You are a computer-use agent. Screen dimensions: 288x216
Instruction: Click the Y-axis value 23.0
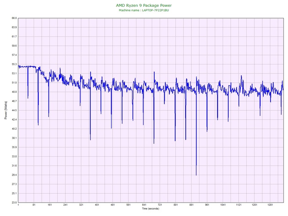coord(14,203)
